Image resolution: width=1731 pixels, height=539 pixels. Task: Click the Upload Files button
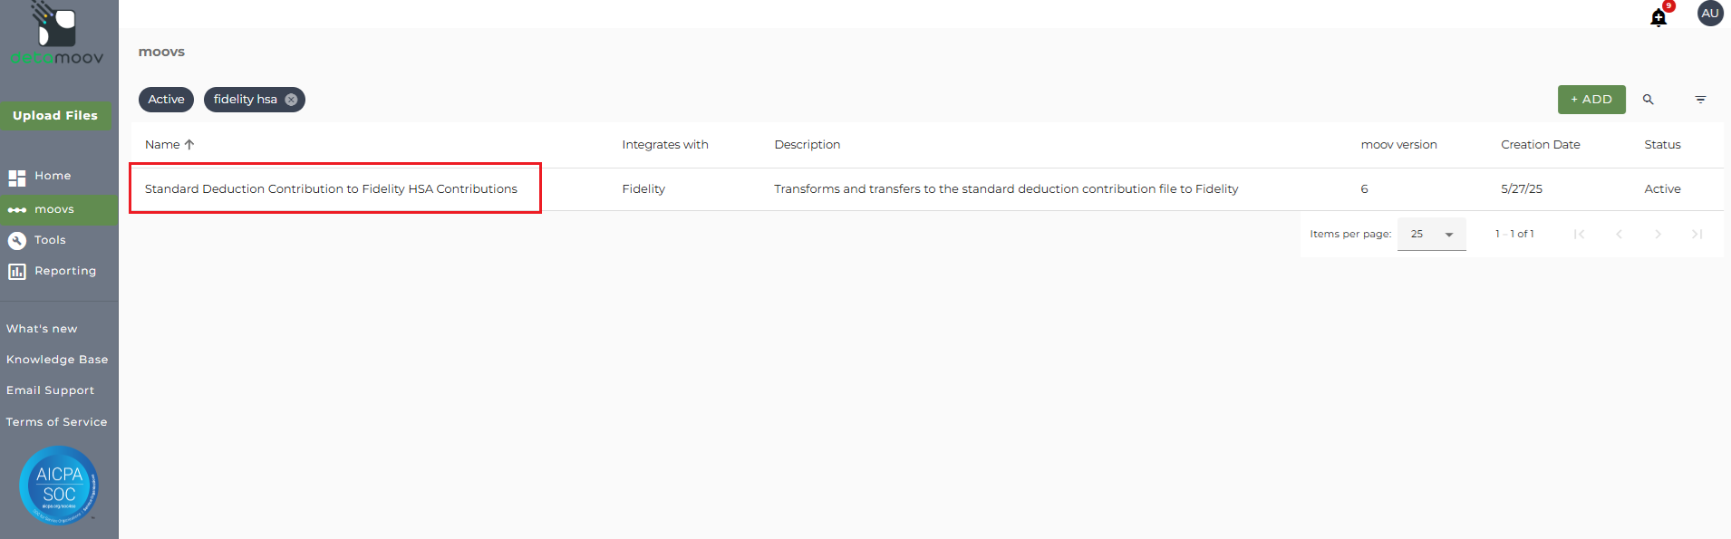point(55,115)
